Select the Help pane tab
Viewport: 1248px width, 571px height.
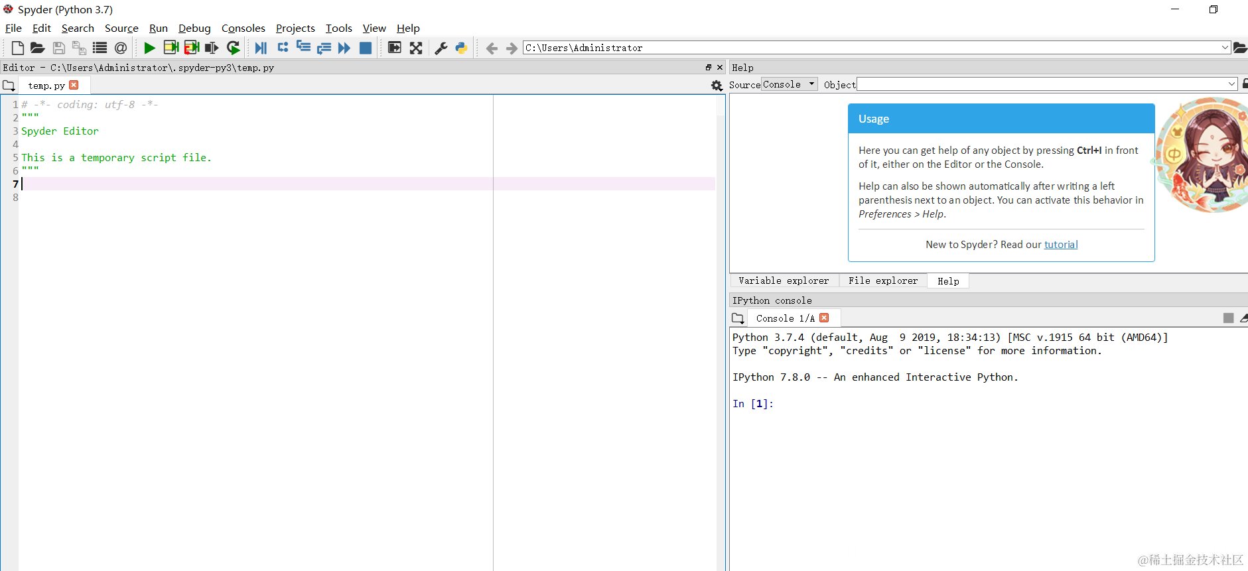click(x=948, y=281)
